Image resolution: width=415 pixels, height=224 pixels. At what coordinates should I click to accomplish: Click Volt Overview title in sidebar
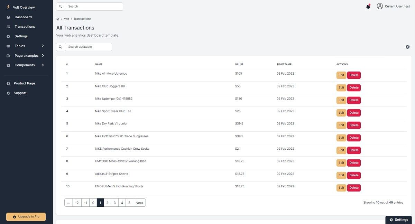pos(24,8)
